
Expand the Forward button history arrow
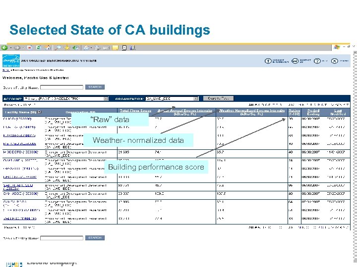pos(23,48)
